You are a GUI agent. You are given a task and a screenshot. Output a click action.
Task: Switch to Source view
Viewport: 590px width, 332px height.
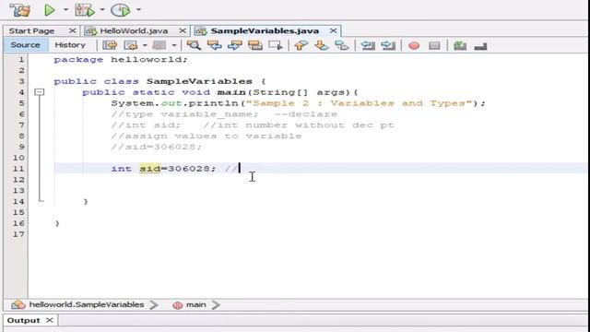click(x=25, y=45)
